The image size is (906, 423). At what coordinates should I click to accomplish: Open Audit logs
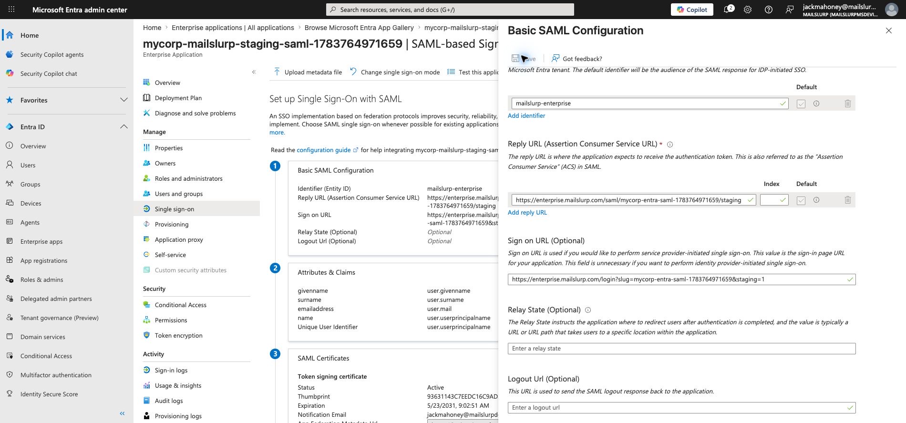click(169, 401)
